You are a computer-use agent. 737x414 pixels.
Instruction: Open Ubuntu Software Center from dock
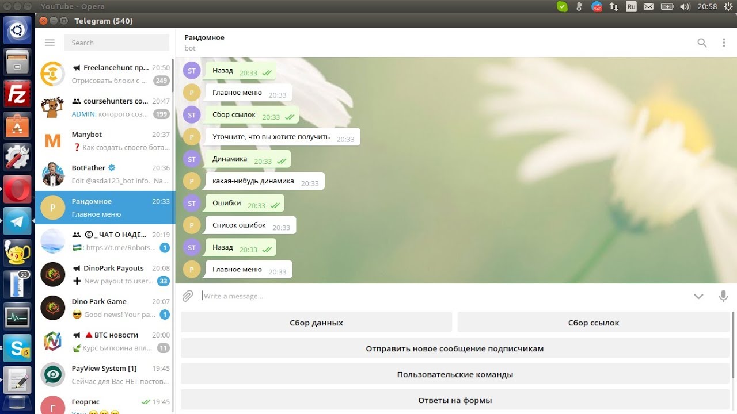[x=17, y=125]
